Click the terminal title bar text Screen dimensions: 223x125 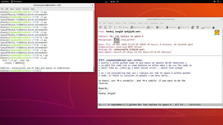coord(47,5)
